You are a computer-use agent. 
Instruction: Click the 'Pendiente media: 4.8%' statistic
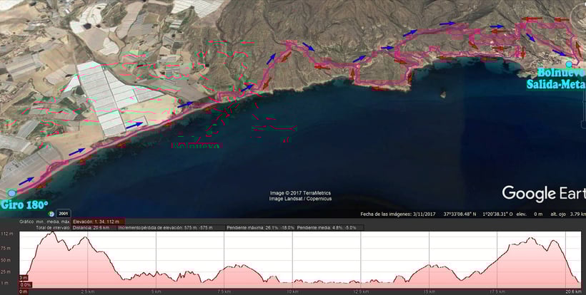[x=327, y=227]
